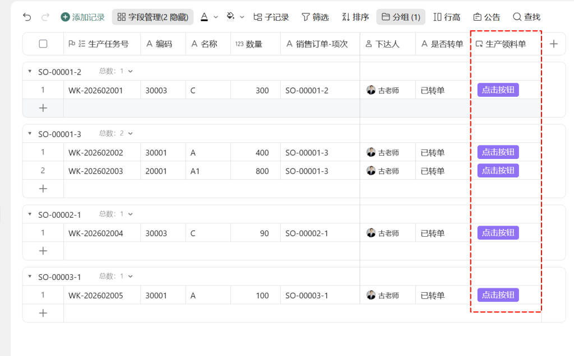Image resolution: width=574 pixels, height=356 pixels.
Task: Click the 生产领料单 column header
Action: point(506,44)
